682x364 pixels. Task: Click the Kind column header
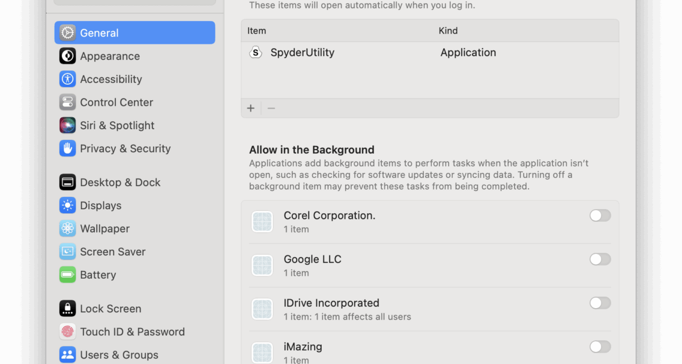coord(448,31)
